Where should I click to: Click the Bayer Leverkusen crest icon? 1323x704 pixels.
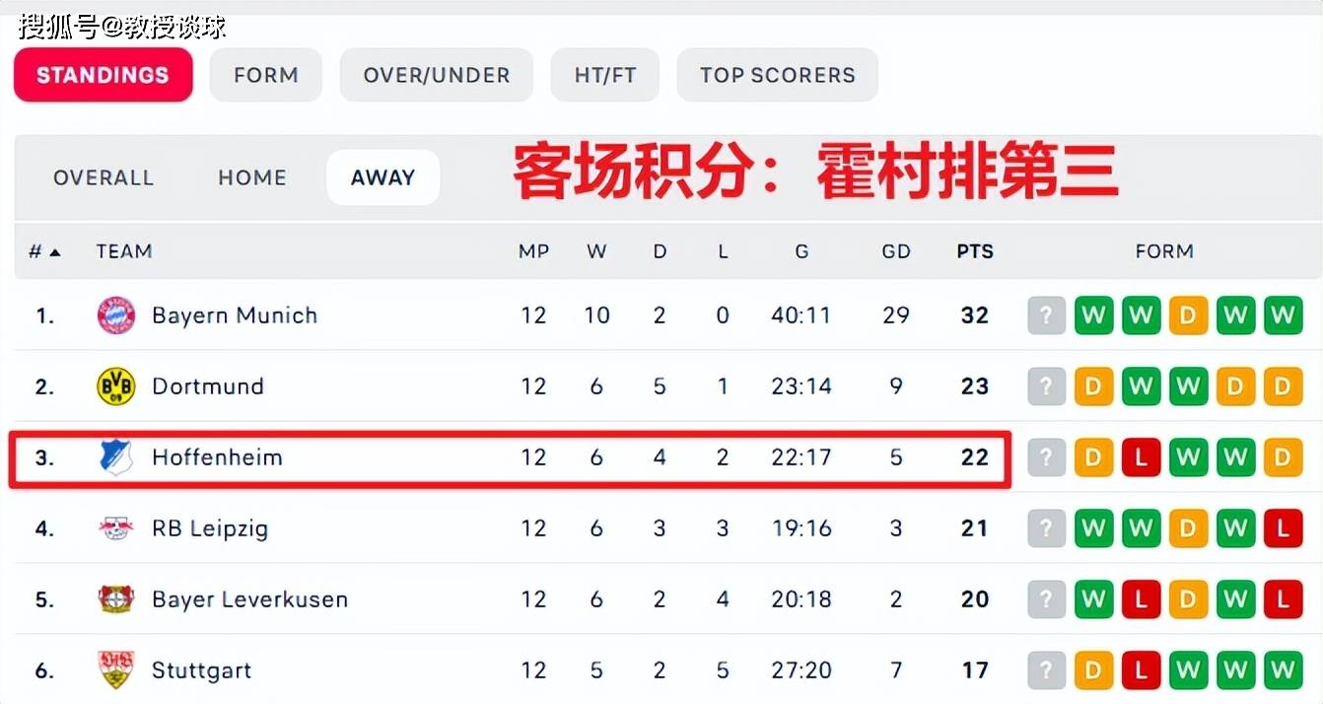(x=116, y=599)
